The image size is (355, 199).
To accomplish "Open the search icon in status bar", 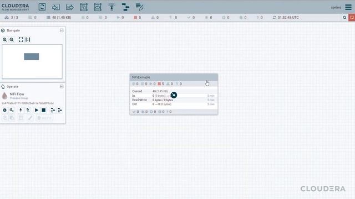I will coord(344,18).
